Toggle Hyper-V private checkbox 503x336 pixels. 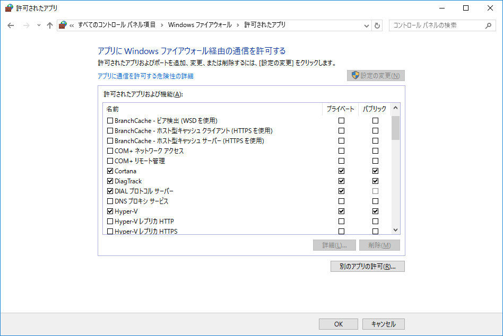point(341,211)
